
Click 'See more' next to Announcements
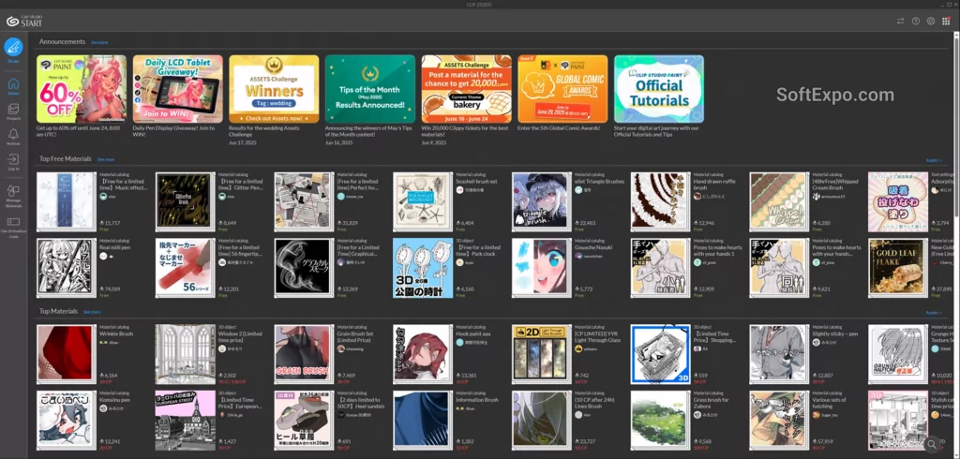[x=99, y=43]
